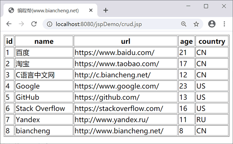233x144 pixels.
Task: Click the name cell '百度'
Action: click(x=44, y=52)
